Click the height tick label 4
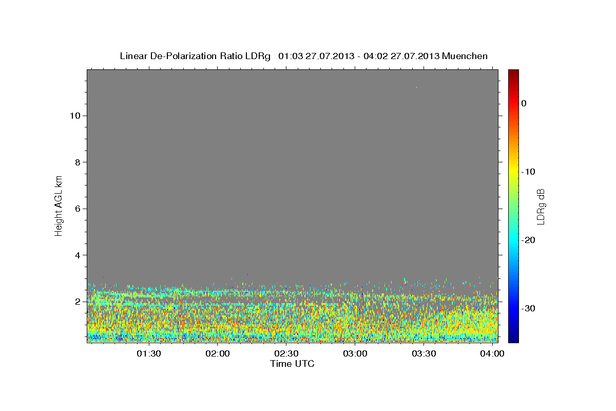Viewport: 616px width, 411px height. tap(77, 255)
